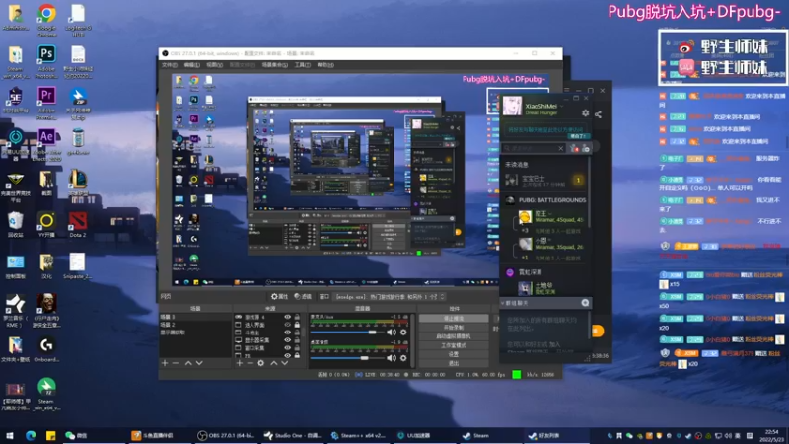The image size is (789, 444).
Task: Open Dota 2 desktop shortcut
Action: click(78, 224)
